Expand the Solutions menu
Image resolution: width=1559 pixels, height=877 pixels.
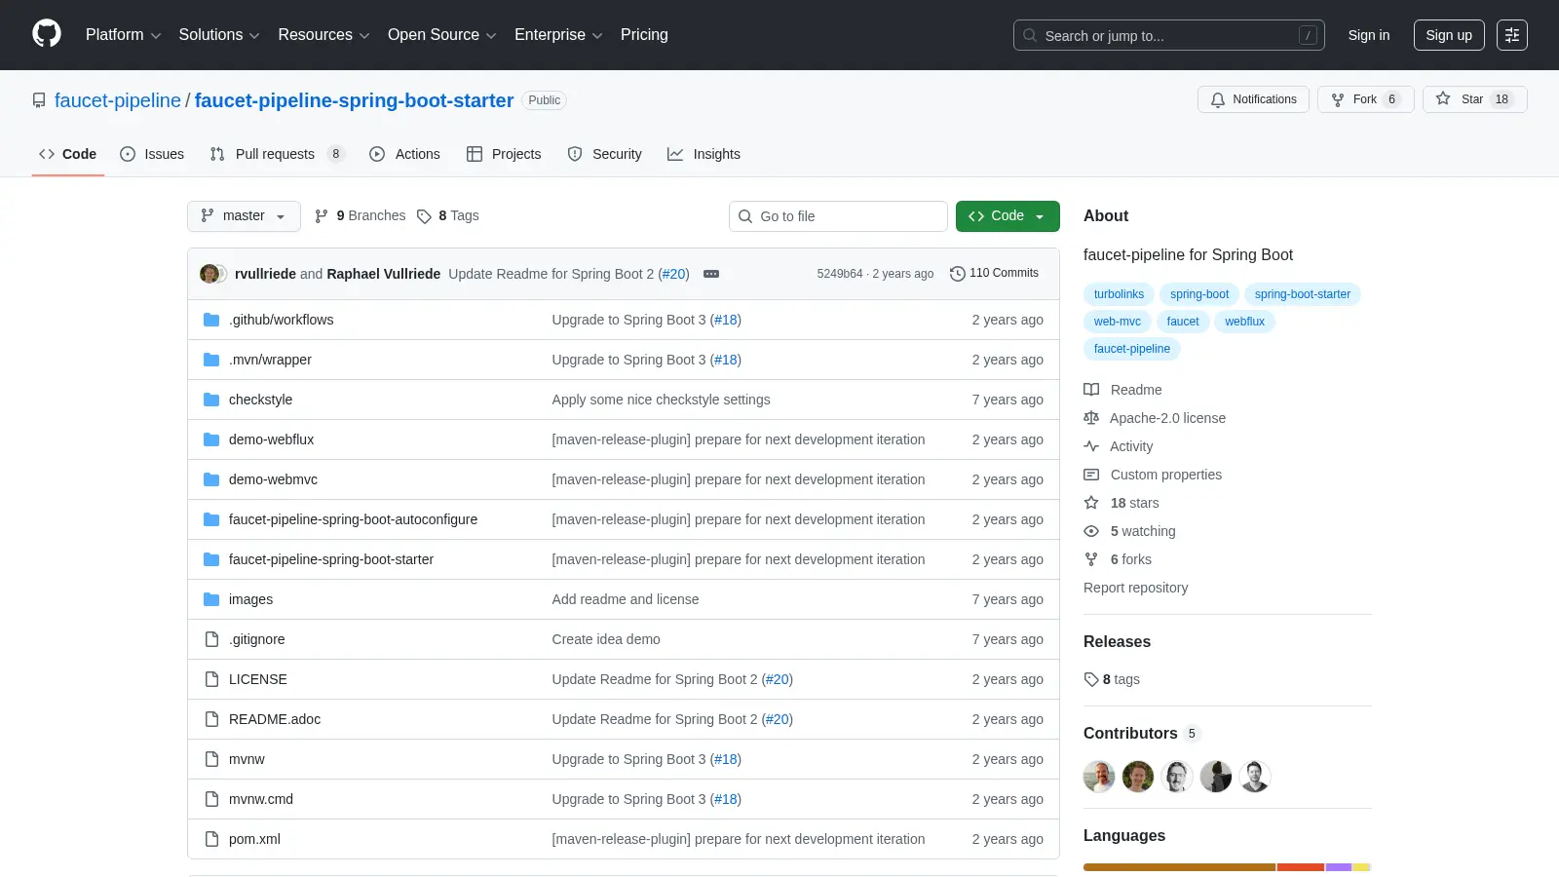click(219, 35)
